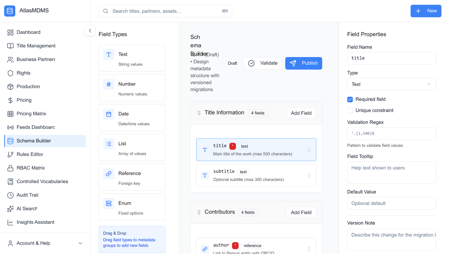Viewport: 450px width, 254px height.
Task: Click Add Field in Title Information
Action: 301,113
